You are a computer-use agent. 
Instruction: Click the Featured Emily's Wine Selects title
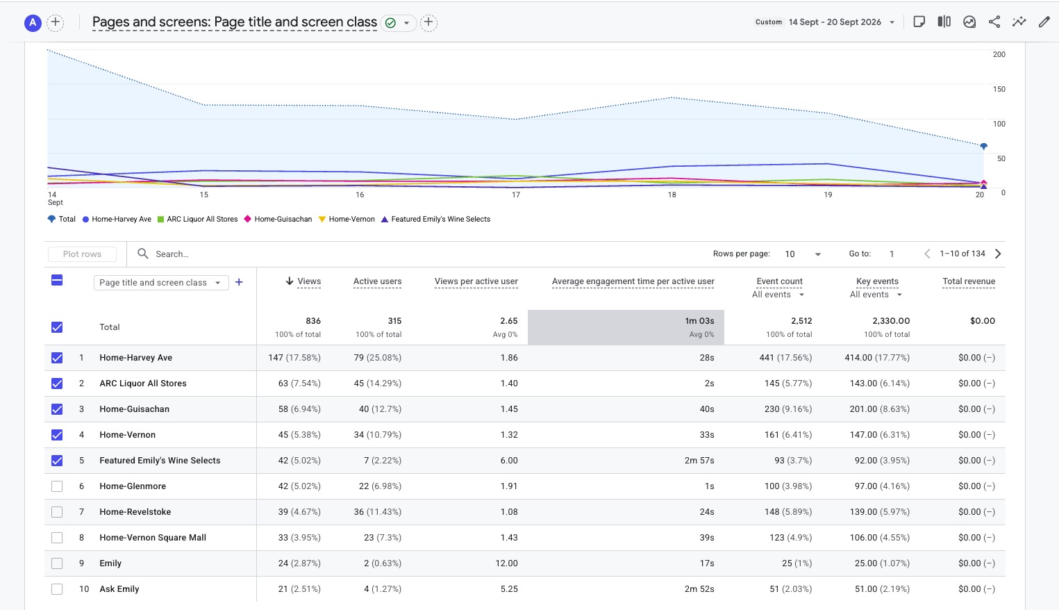[x=160, y=461]
